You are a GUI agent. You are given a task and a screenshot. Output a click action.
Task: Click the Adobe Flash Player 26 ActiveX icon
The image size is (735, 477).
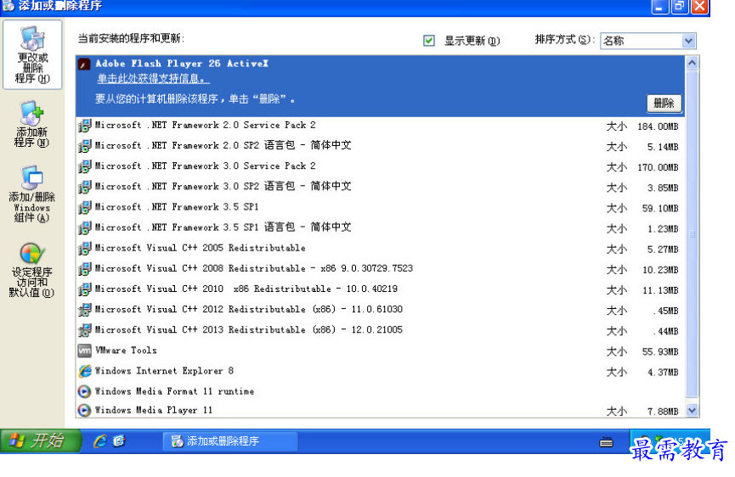[x=84, y=65]
